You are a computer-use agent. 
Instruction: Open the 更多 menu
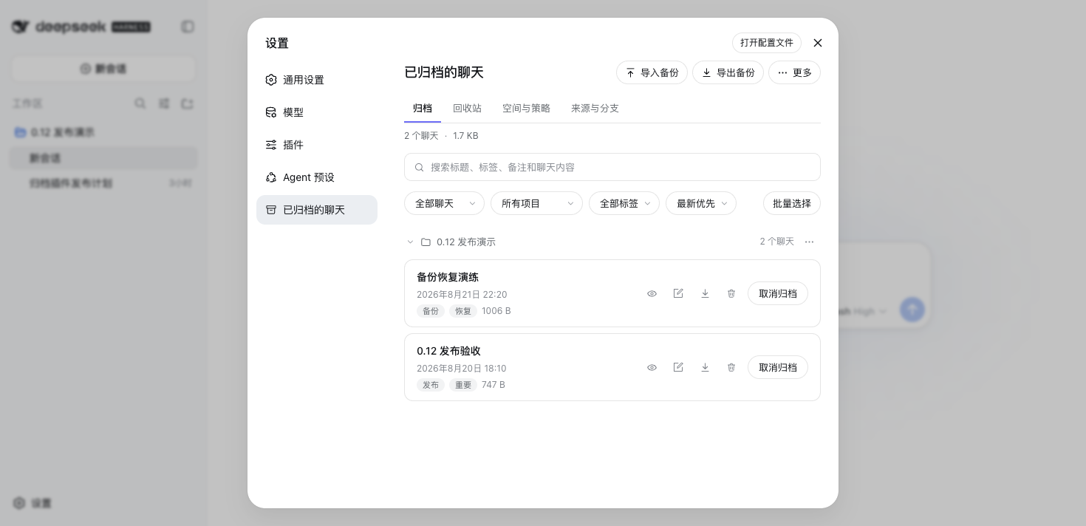(794, 72)
